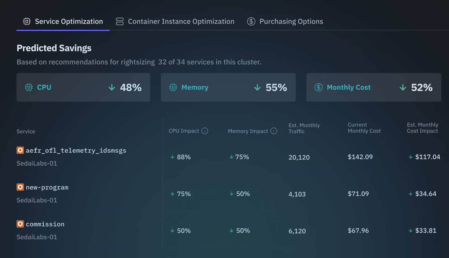Click the down arrow beside 75% memory impact
The image size is (449, 258).
pos(232,157)
